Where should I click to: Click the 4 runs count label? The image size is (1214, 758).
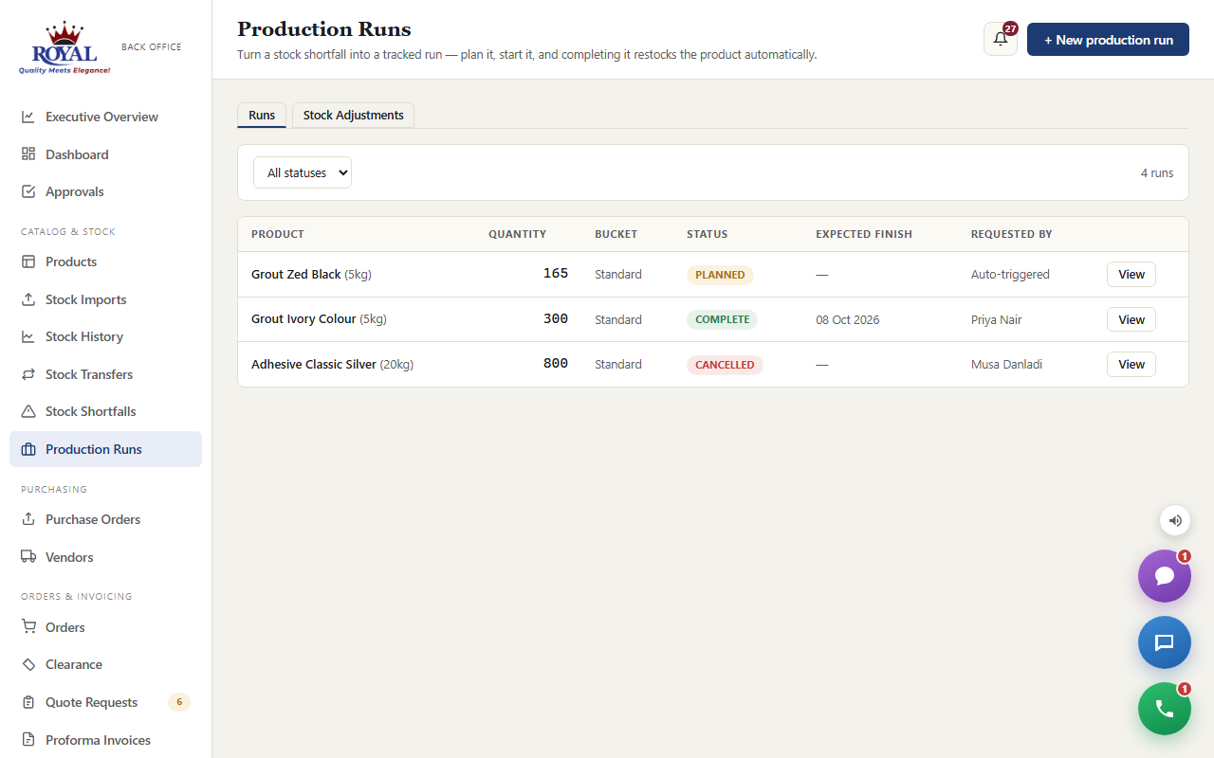coord(1157,173)
